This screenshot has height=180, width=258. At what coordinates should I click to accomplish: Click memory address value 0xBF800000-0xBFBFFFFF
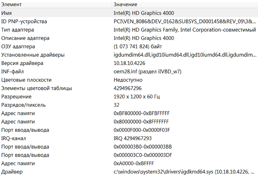pyautogui.click(x=141, y=113)
